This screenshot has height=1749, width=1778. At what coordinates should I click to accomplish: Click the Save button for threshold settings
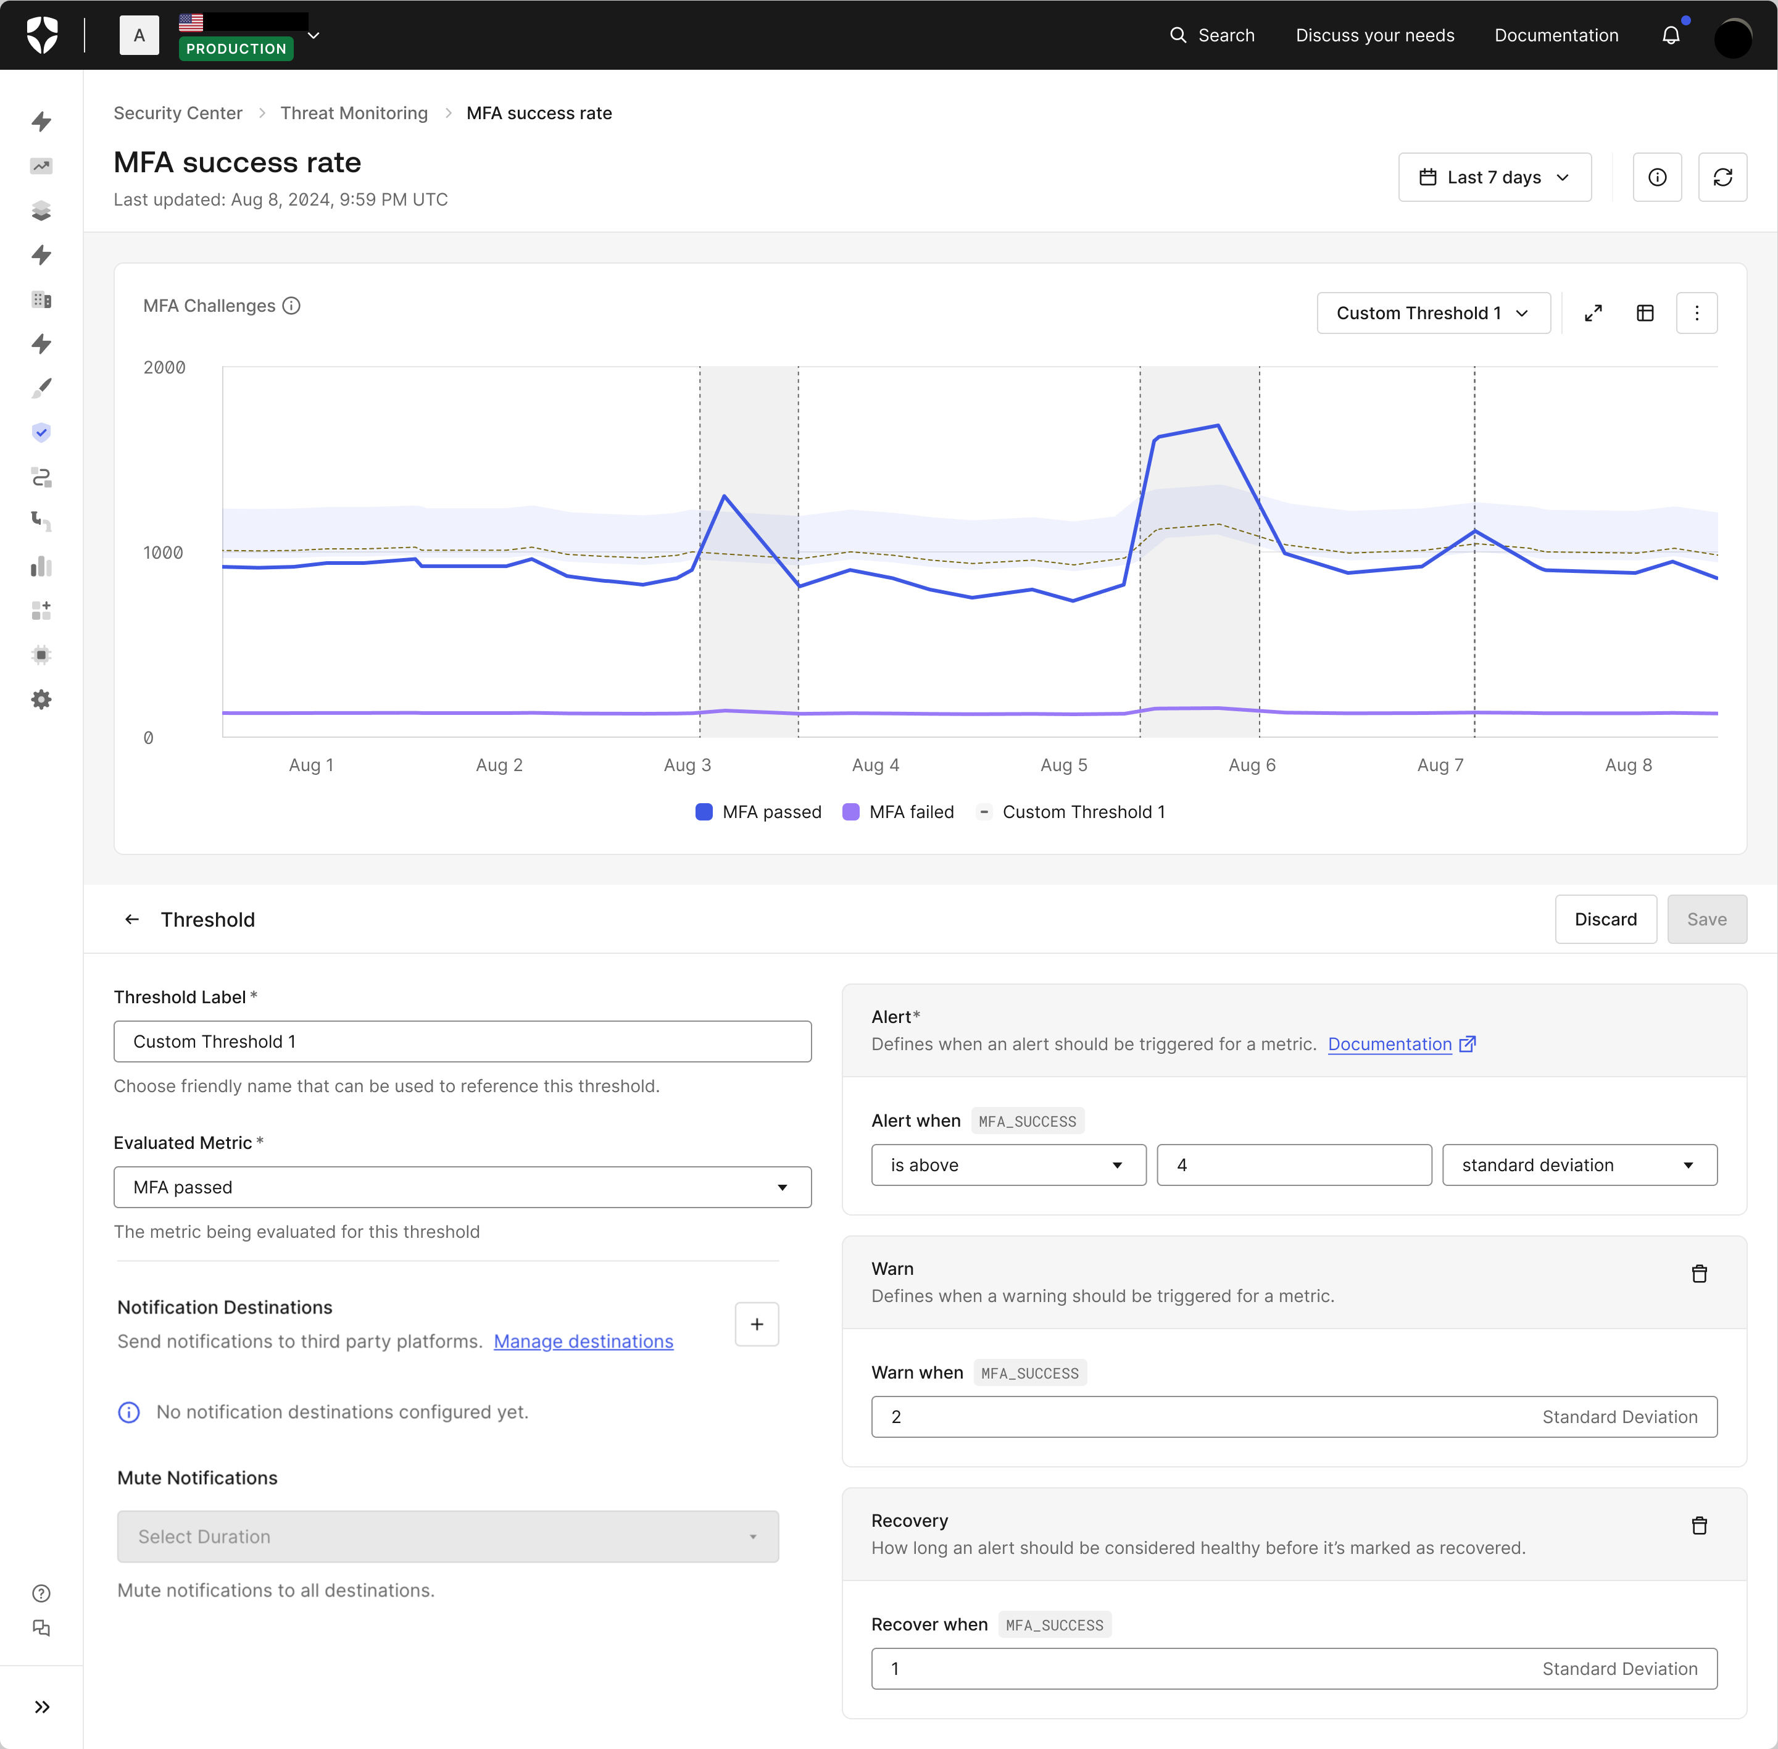tap(1705, 918)
